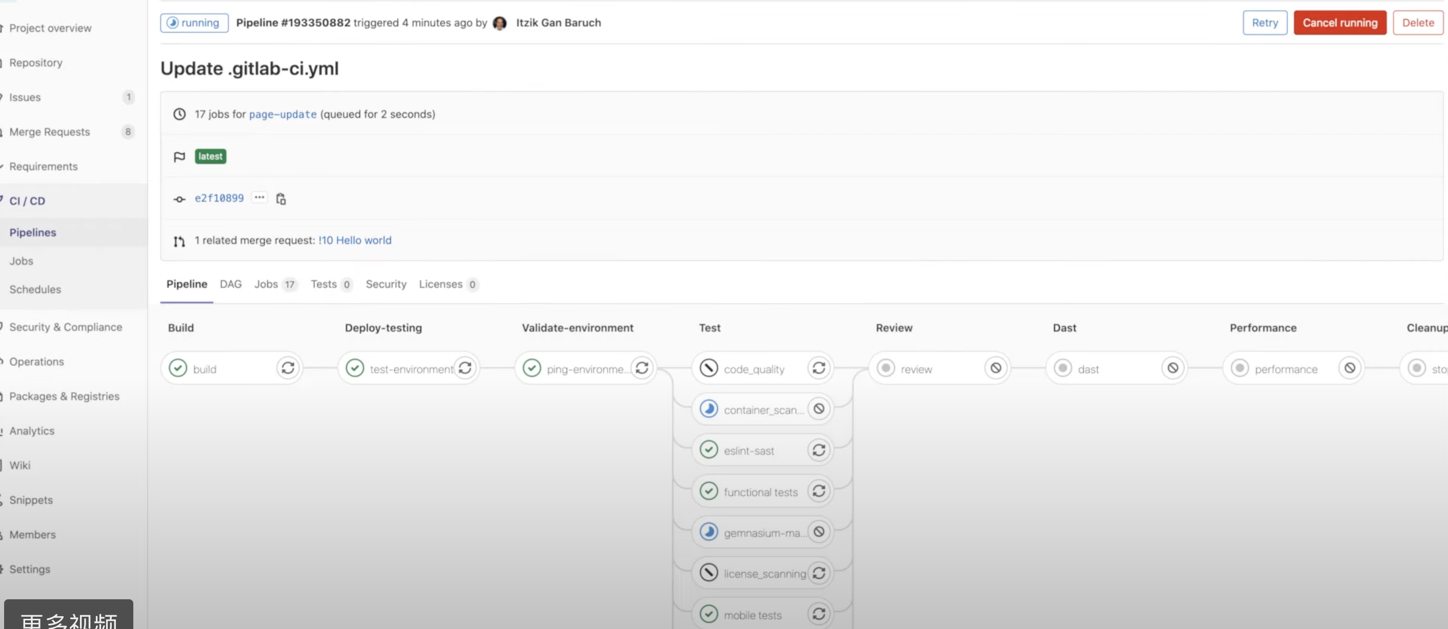
Task: Click the gemnasium-maven running status icon
Action: (709, 531)
